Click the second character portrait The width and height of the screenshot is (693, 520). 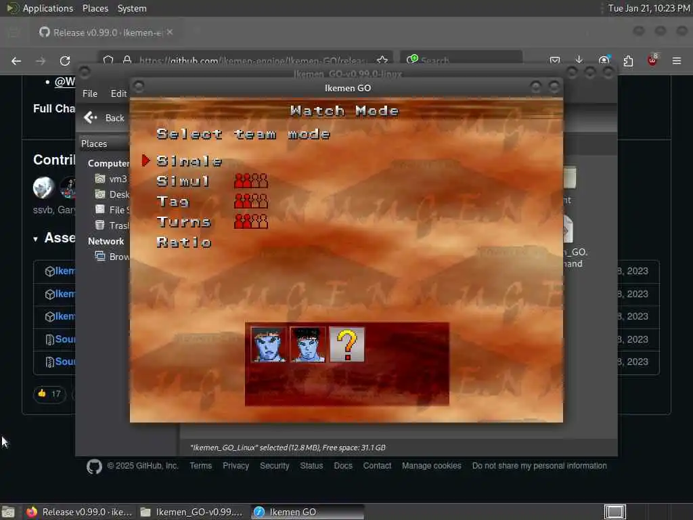pos(308,345)
